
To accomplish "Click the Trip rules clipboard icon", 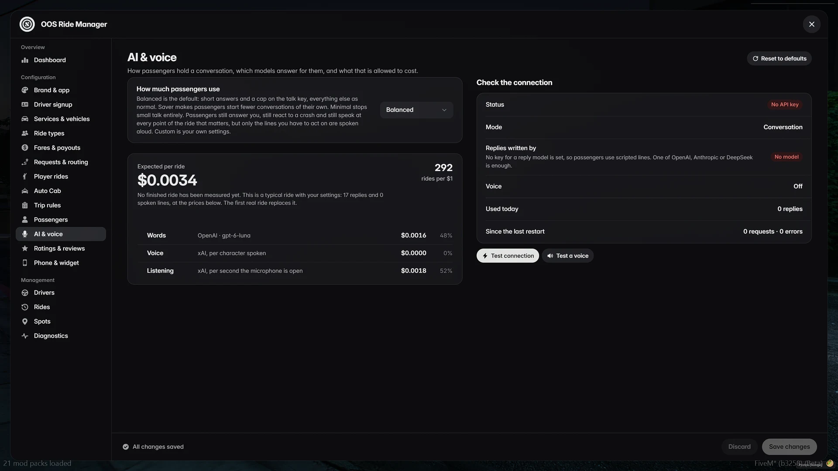I will (25, 205).
